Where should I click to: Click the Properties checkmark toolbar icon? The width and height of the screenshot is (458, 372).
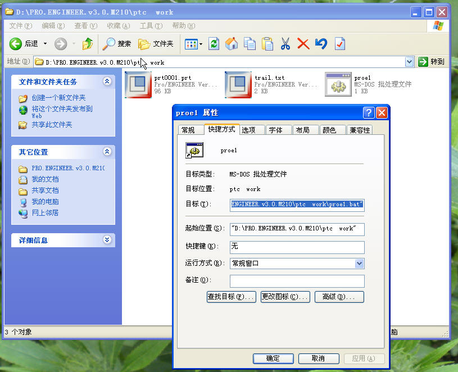[339, 44]
